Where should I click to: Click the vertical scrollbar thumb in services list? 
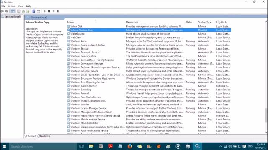pos(266,115)
